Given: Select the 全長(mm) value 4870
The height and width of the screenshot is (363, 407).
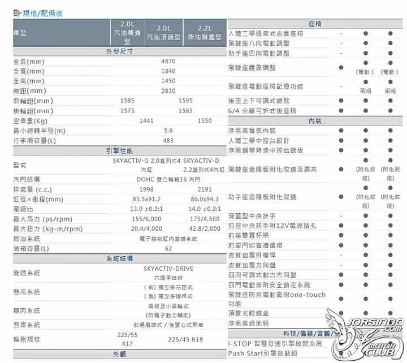Looking at the screenshot, I should click(x=168, y=62).
